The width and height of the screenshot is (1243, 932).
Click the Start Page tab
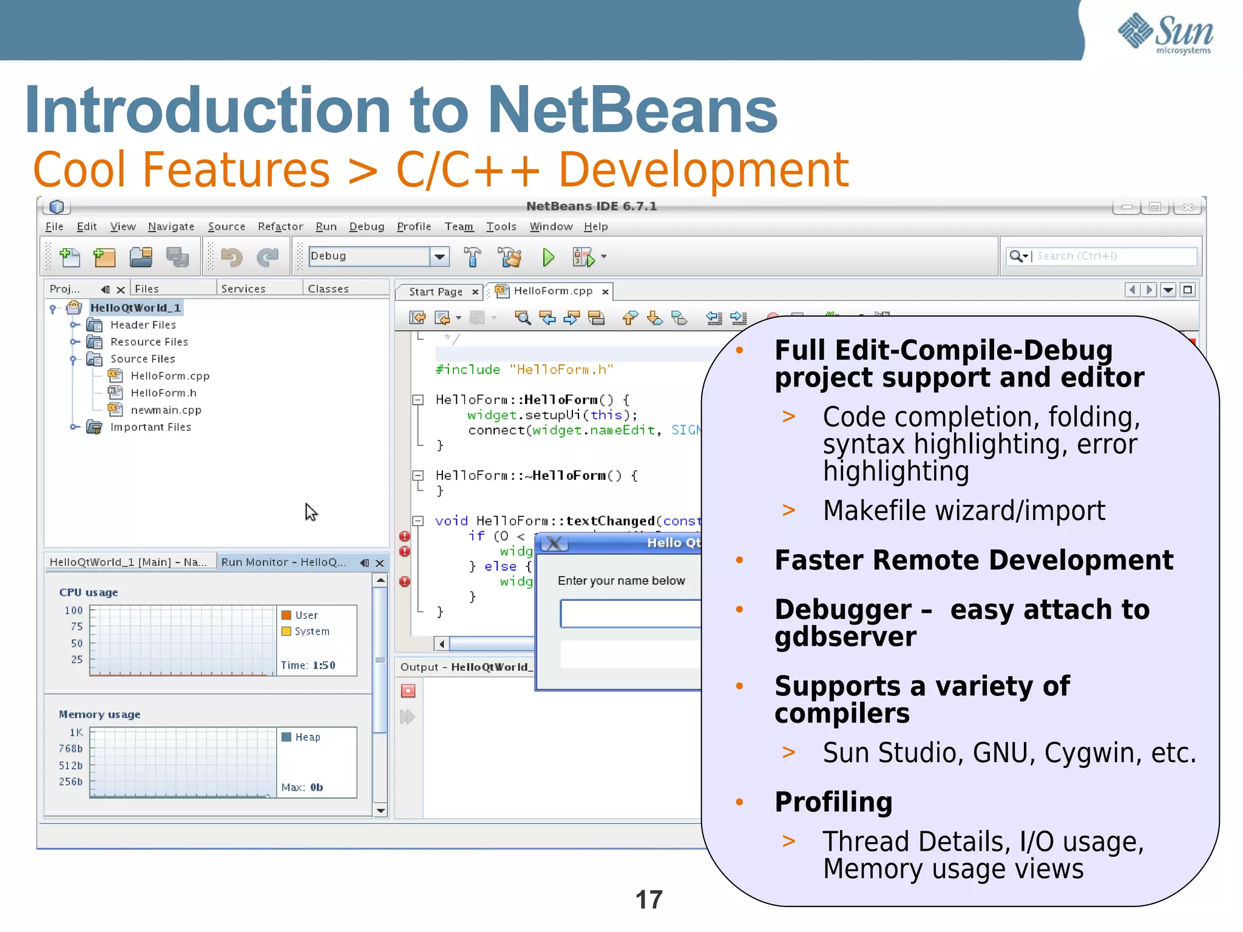[x=435, y=292]
